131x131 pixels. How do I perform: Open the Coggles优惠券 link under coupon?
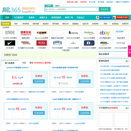pyautogui.click(x=80, y=123)
